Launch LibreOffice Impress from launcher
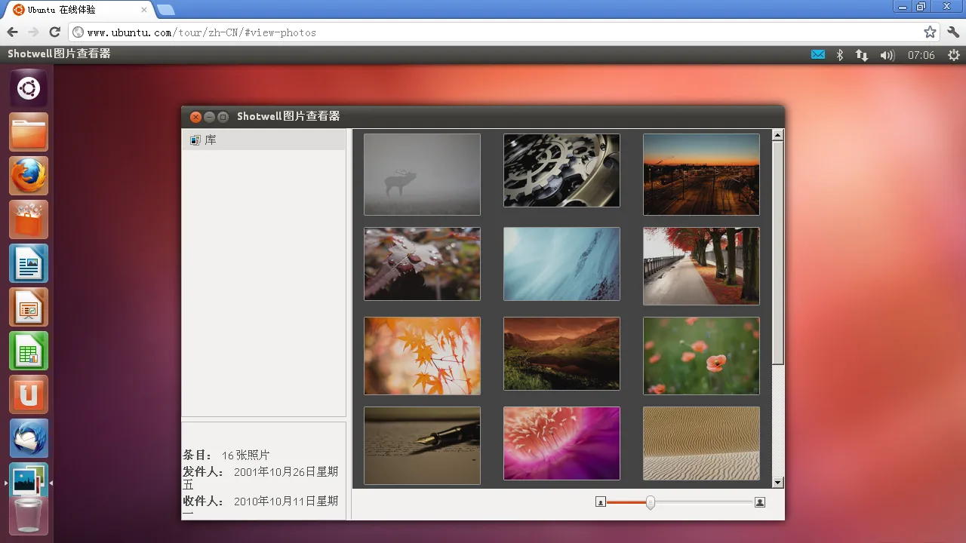Image resolution: width=966 pixels, height=543 pixels. point(29,308)
